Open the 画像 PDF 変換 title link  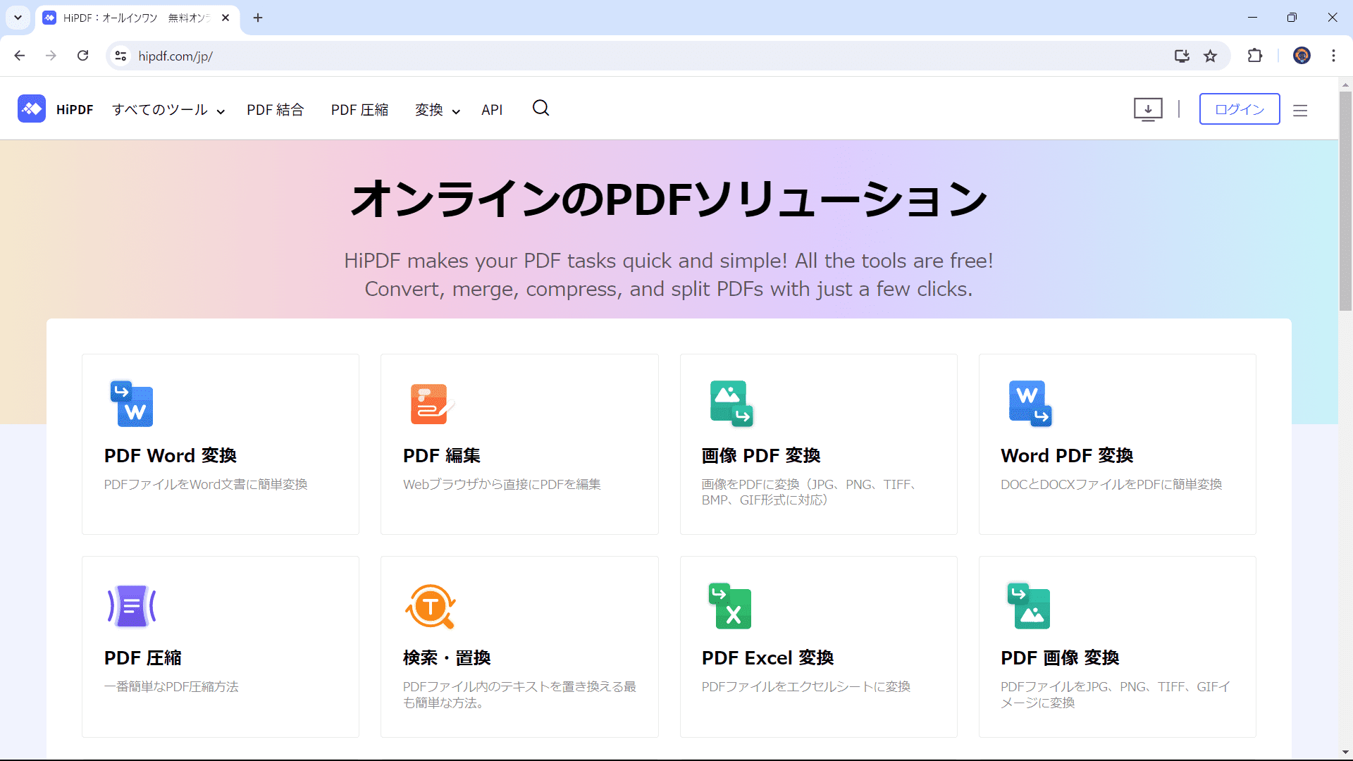click(761, 456)
